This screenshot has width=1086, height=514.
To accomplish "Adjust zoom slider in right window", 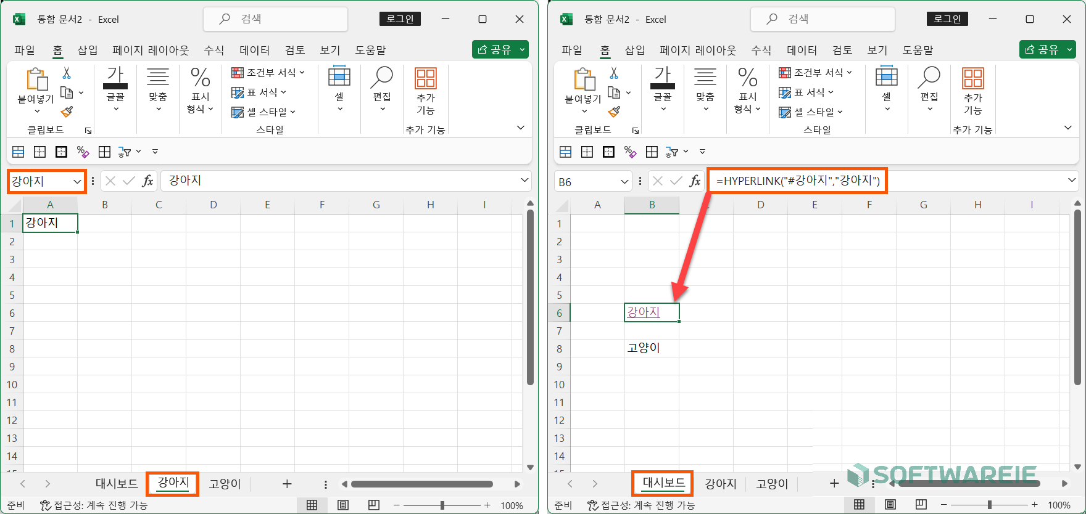I will tap(989, 505).
